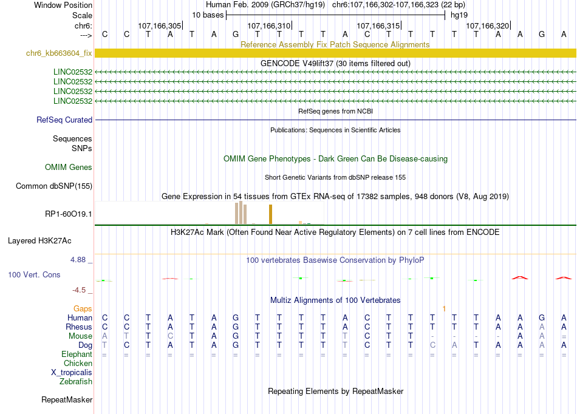Click the Gaps row label
Screen dimensions: 577x414
(x=83, y=309)
